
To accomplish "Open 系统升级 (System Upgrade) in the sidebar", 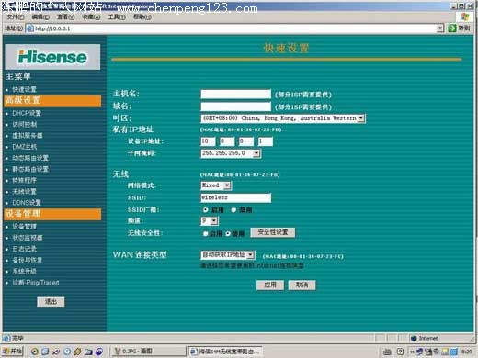I will point(24,271).
